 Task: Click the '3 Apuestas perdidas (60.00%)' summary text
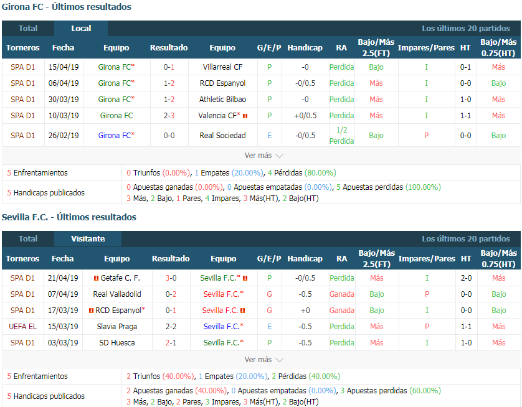[391, 391]
